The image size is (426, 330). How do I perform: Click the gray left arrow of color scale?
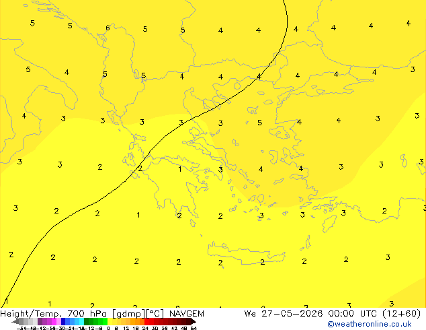pos(15,322)
